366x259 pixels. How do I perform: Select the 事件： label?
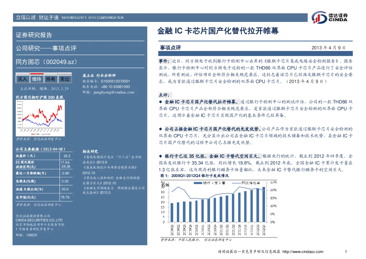(x=164, y=61)
